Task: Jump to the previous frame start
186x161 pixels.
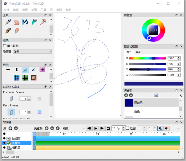Action: 89,128
